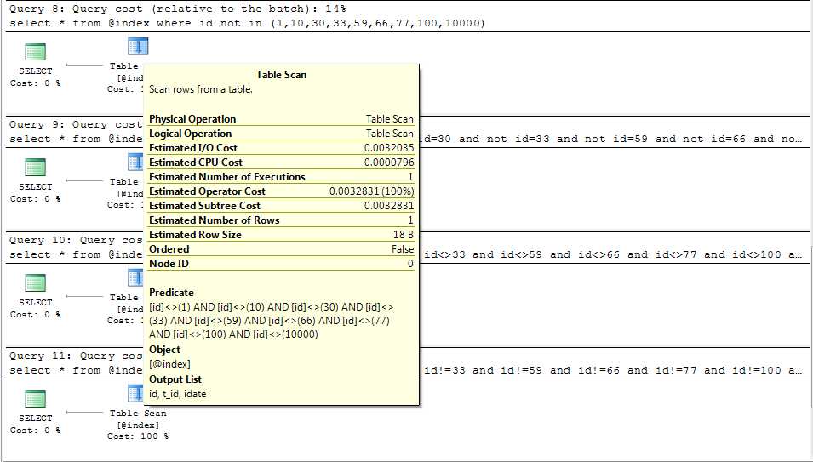Viewport: 813px width, 462px height.
Task: Select the SELECT operator icon in Query 8
Action: (x=35, y=52)
